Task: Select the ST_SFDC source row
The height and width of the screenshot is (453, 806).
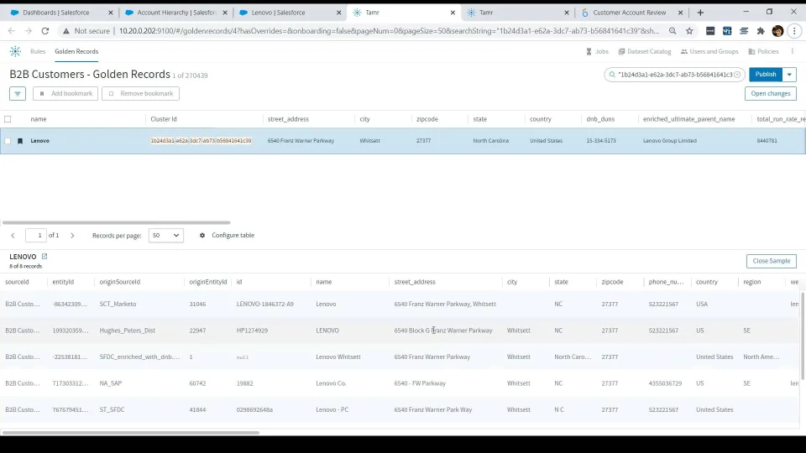Action: pos(401,409)
